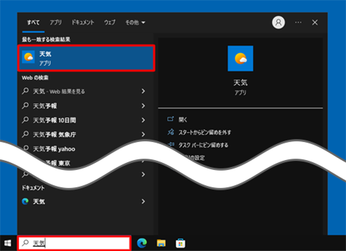Expand chevron for the 天気 document result
Screen dimensions: 346x251
pyautogui.click(x=143, y=202)
